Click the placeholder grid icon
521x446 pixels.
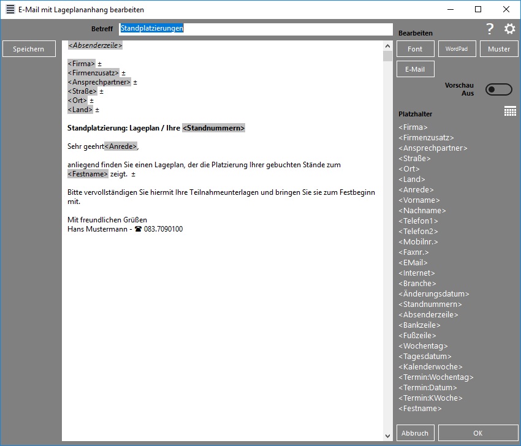point(510,111)
